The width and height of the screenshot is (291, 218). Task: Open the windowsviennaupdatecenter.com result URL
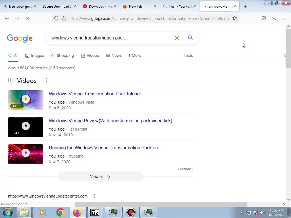click(48, 196)
